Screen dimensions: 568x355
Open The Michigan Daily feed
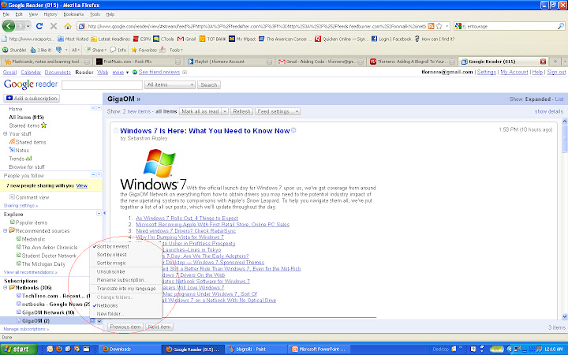40,264
